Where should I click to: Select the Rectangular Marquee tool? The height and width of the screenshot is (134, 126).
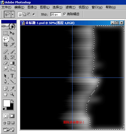tap(5, 33)
